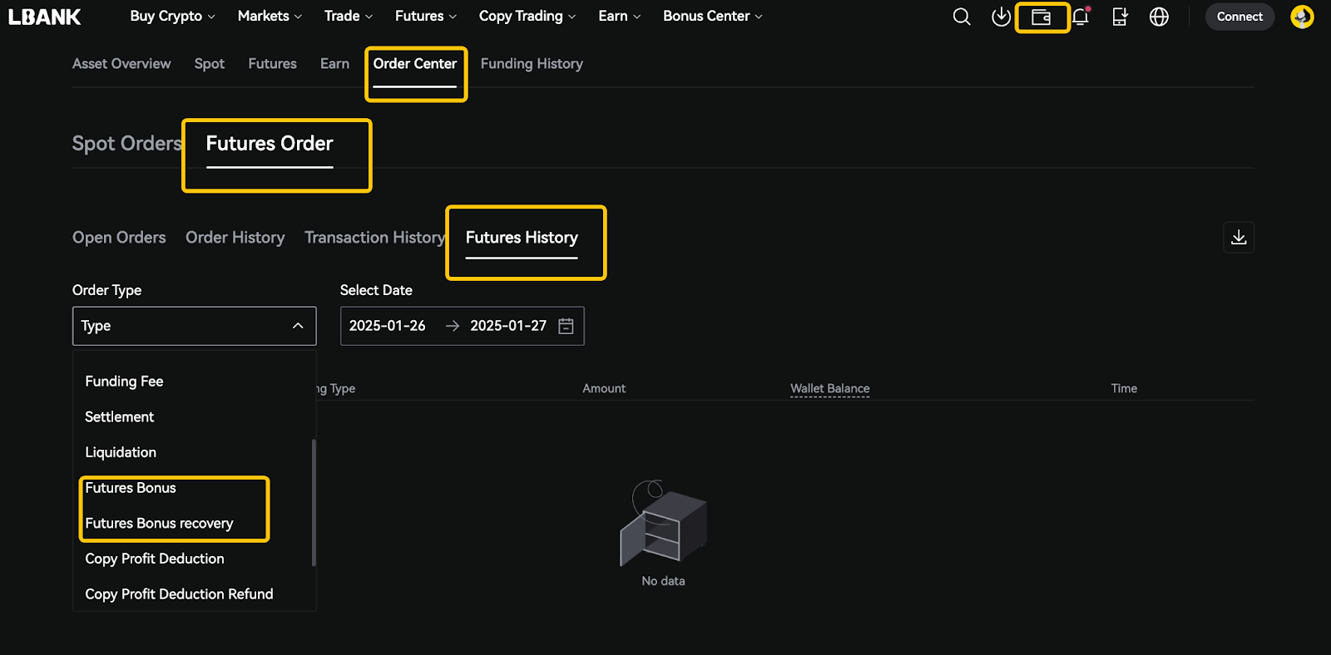This screenshot has width=1331, height=655.
Task: Open the Bonus Center dropdown
Action: [712, 17]
